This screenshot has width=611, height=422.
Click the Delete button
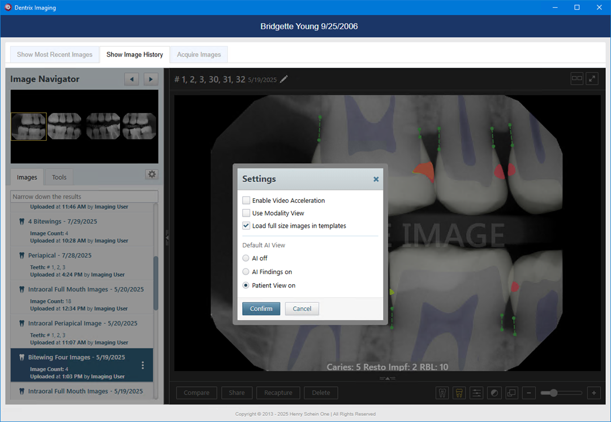pyautogui.click(x=321, y=393)
